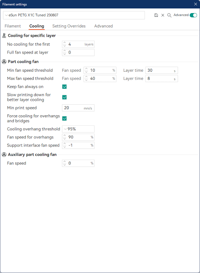Open the eSun PETG X1C Tuned preset dropdown

coord(74,15)
